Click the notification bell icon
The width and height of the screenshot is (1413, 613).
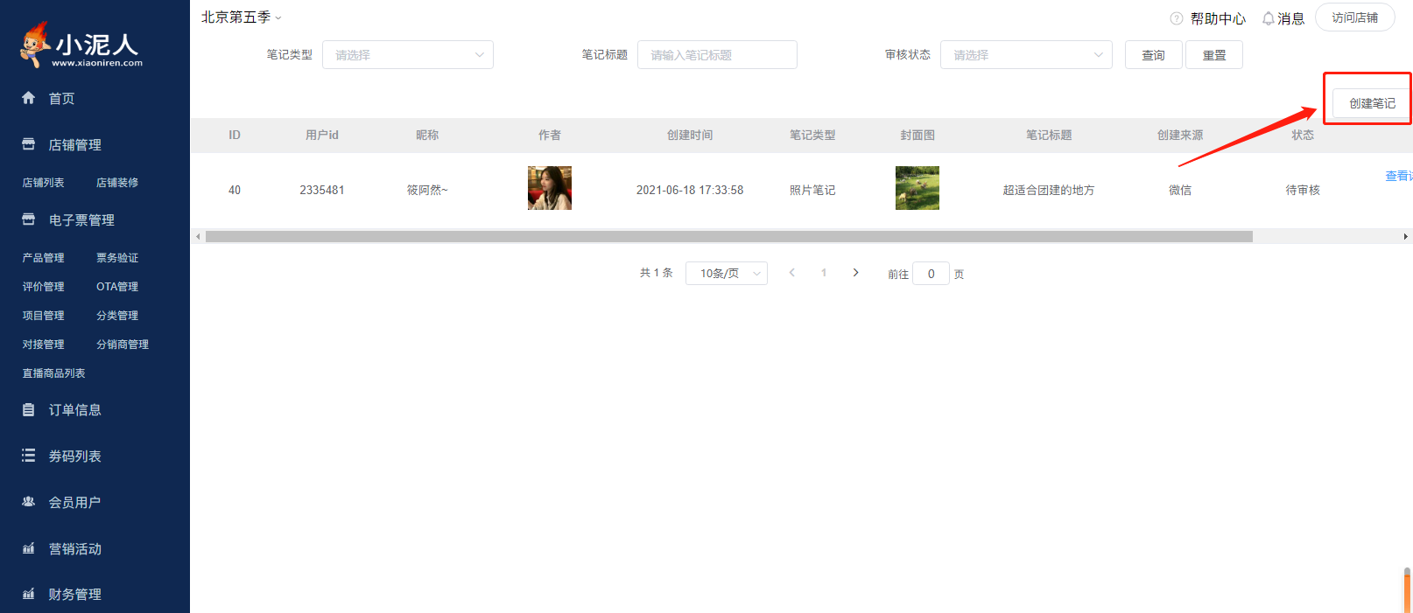click(x=1268, y=18)
